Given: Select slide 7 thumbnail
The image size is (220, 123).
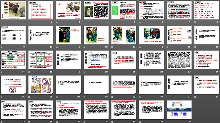Looking at the screenshot, I should click(179, 10).
